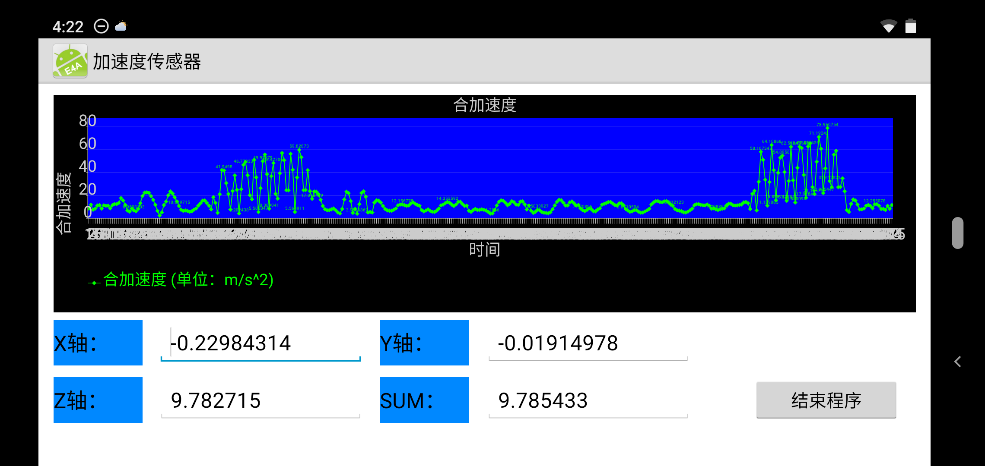Image resolution: width=985 pixels, height=466 pixels.
Task: Click the Y轴 value input field
Action: pos(588,343)
